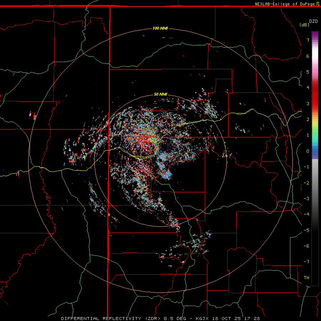
Task: Click the [dB] units label
Action: (304, 25)
